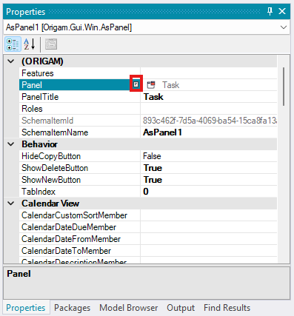Click the Roles value field
Viewport: 294px width, 316px height.
[x=209, y=109]
